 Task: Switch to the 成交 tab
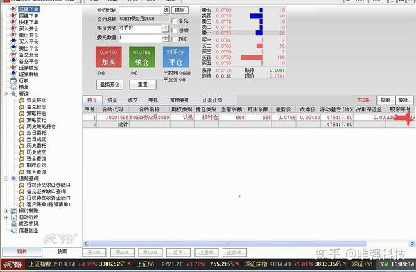tap(132, 100)
